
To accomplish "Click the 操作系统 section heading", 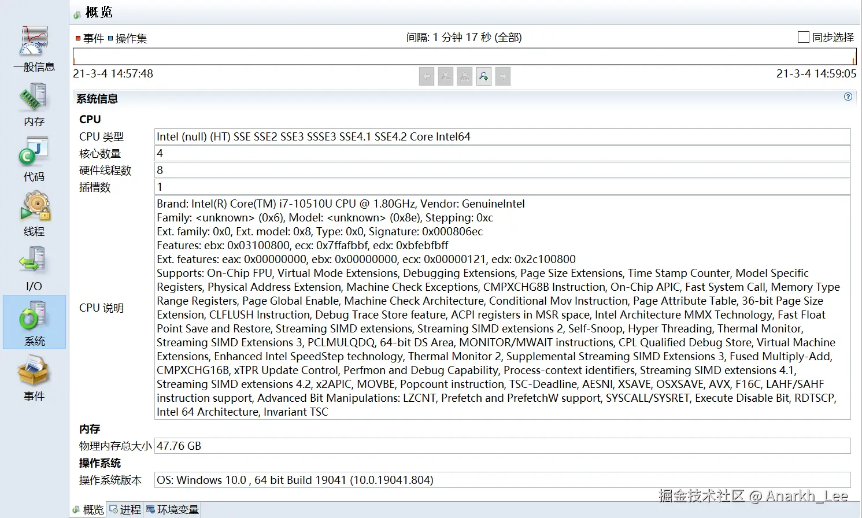I will tap(100, 463).
